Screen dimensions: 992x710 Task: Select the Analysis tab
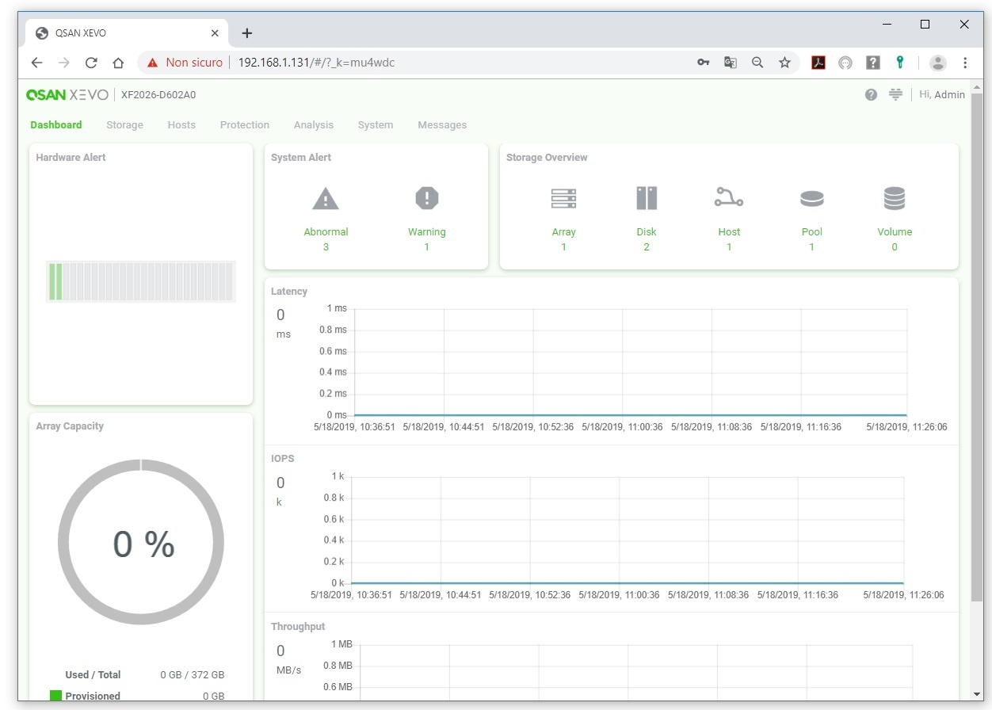(x=313, y=125)
